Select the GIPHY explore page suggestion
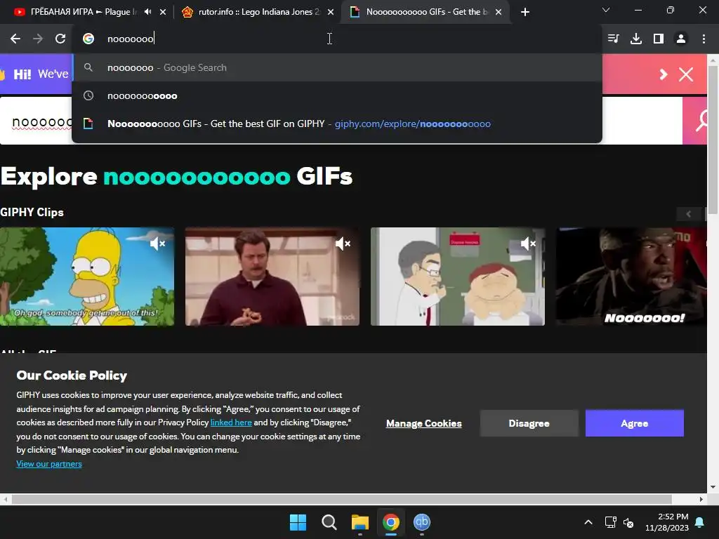This screenshot has width=719, height=539. (x=337, y=124)
